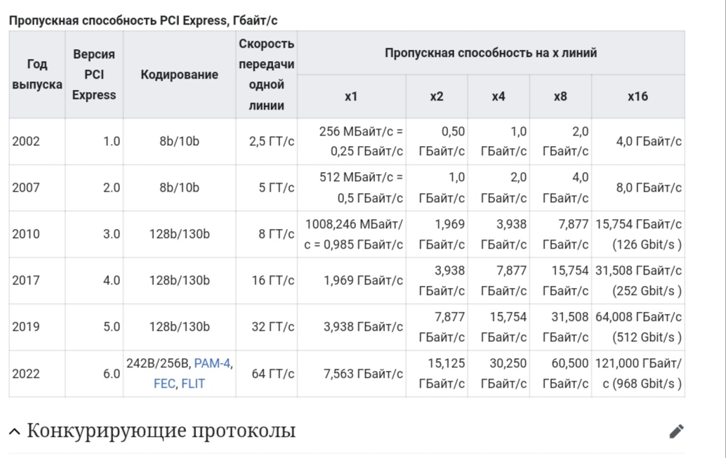Click the x1 column header
This screenshot has width=726, height=458.
pyautogui.click(x=352, y=96)
